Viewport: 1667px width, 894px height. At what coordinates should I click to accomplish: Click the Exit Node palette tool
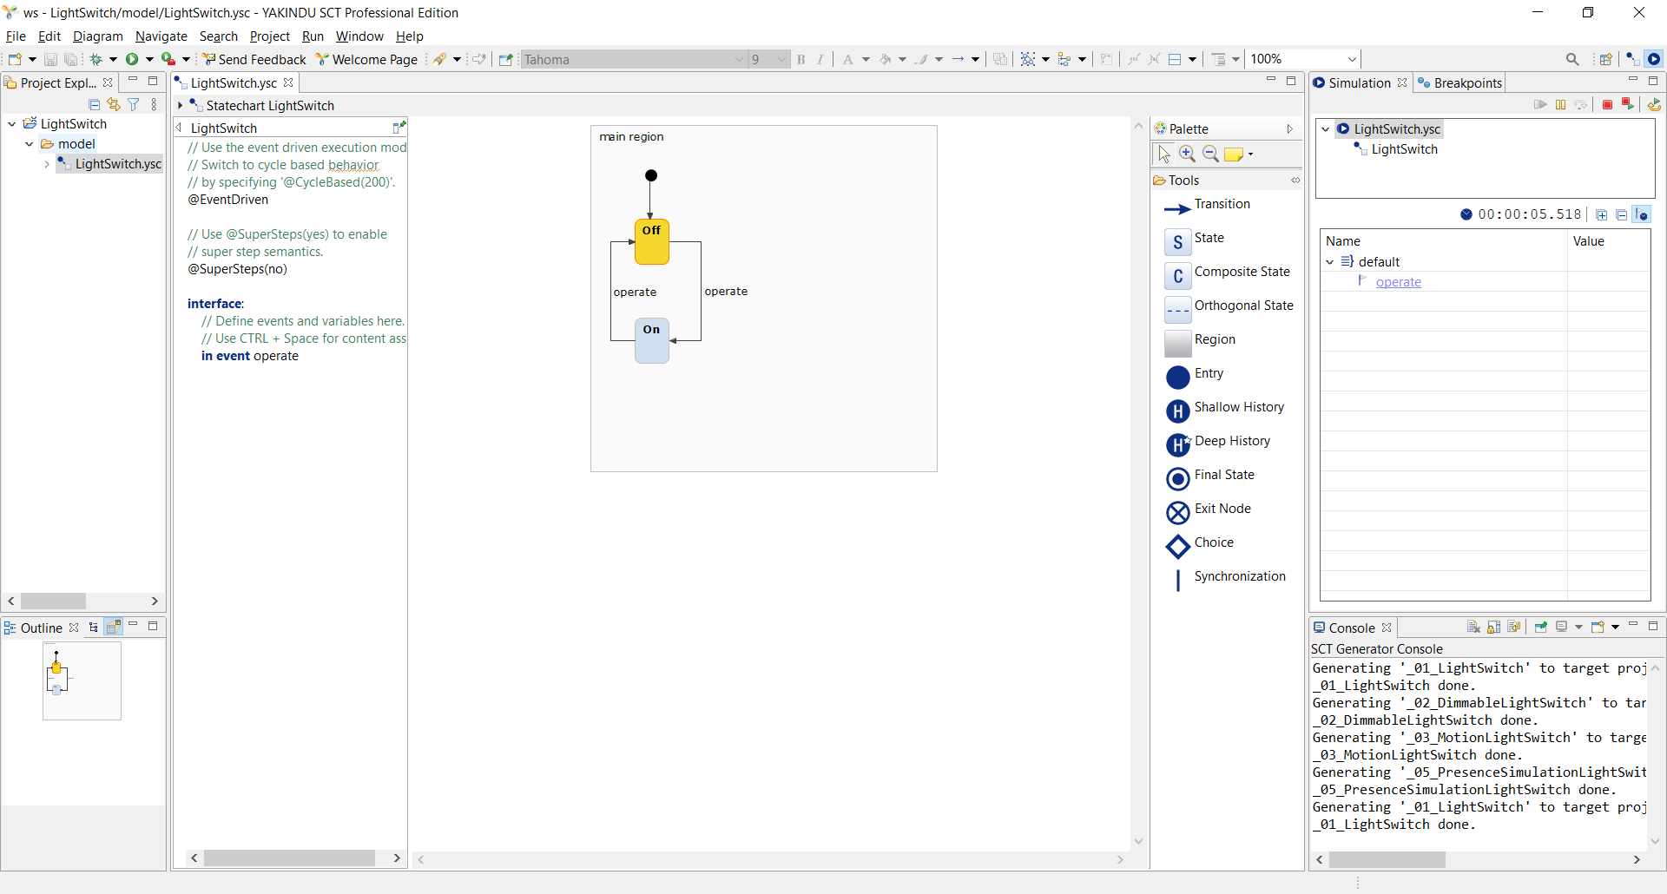tap(1222, 509)
